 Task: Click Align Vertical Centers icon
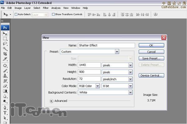click(x=94, y=15)
